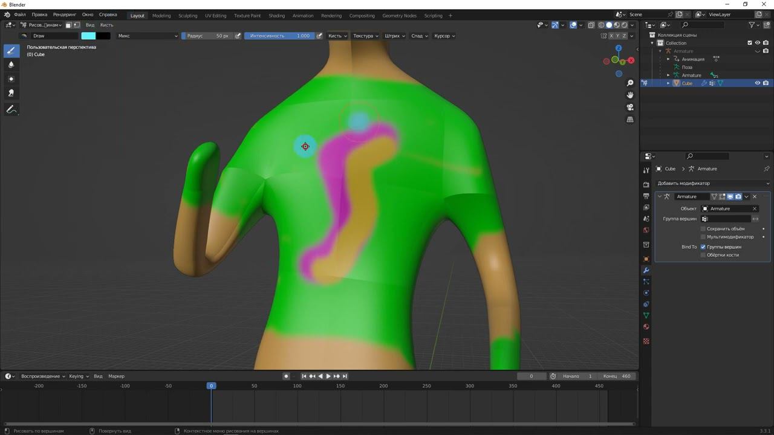774x435 pixels.
Task: Open the Render properties tab
Action: 646,184
